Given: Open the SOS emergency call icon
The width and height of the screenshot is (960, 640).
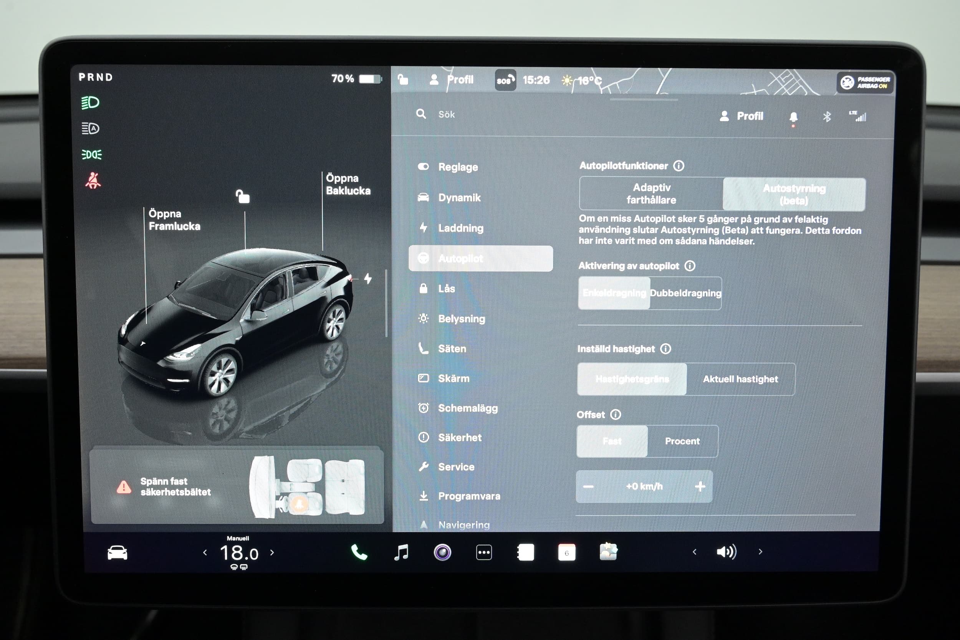Looking at the screenshot, I should [x=505, y=80].
